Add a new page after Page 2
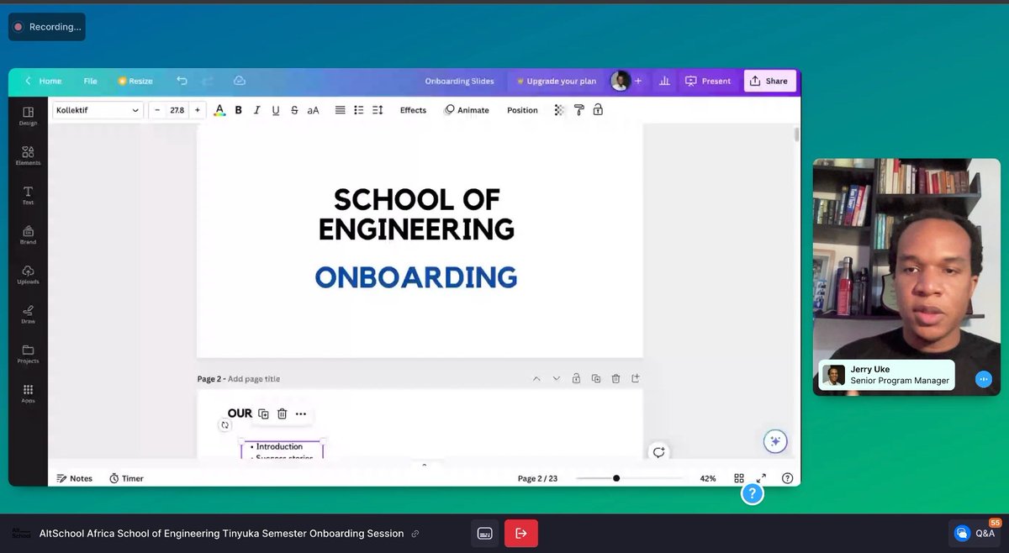 coord(636,379)
